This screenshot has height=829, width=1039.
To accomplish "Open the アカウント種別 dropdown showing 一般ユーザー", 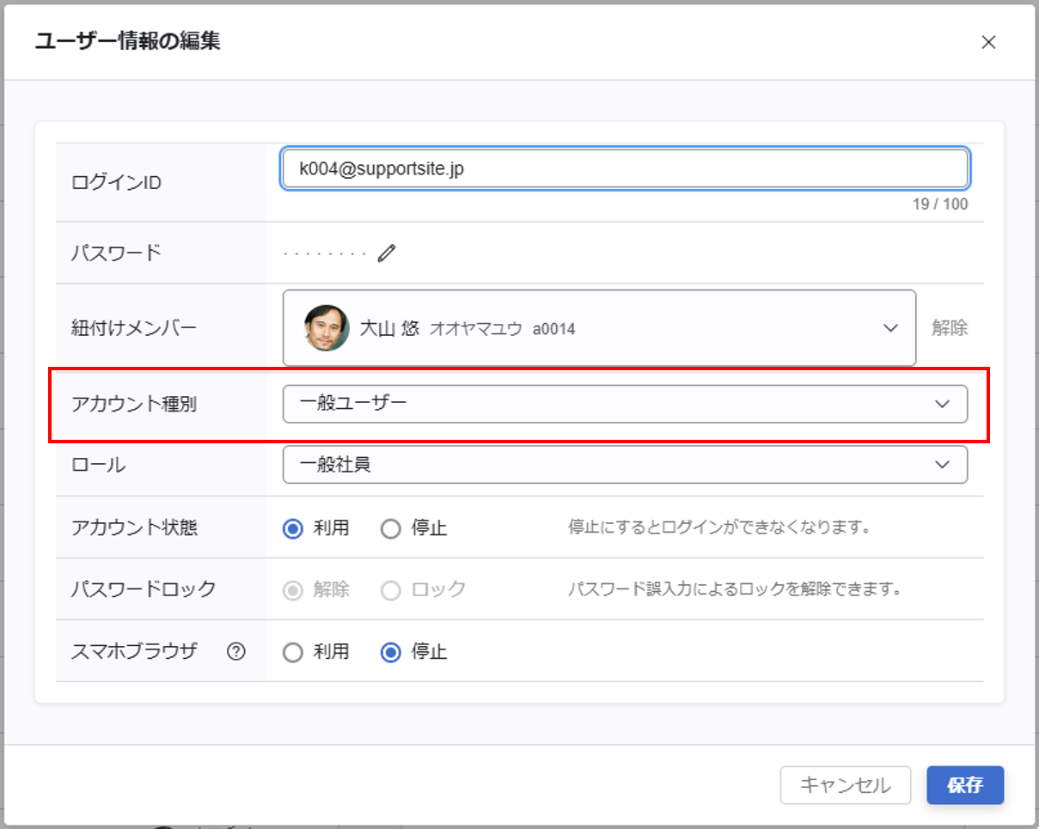I will click(625, 404).
